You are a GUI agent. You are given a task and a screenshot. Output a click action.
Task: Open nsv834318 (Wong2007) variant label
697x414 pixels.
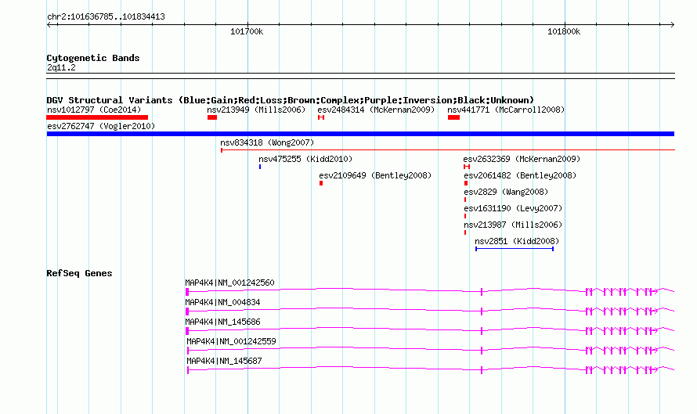point(267,142)
